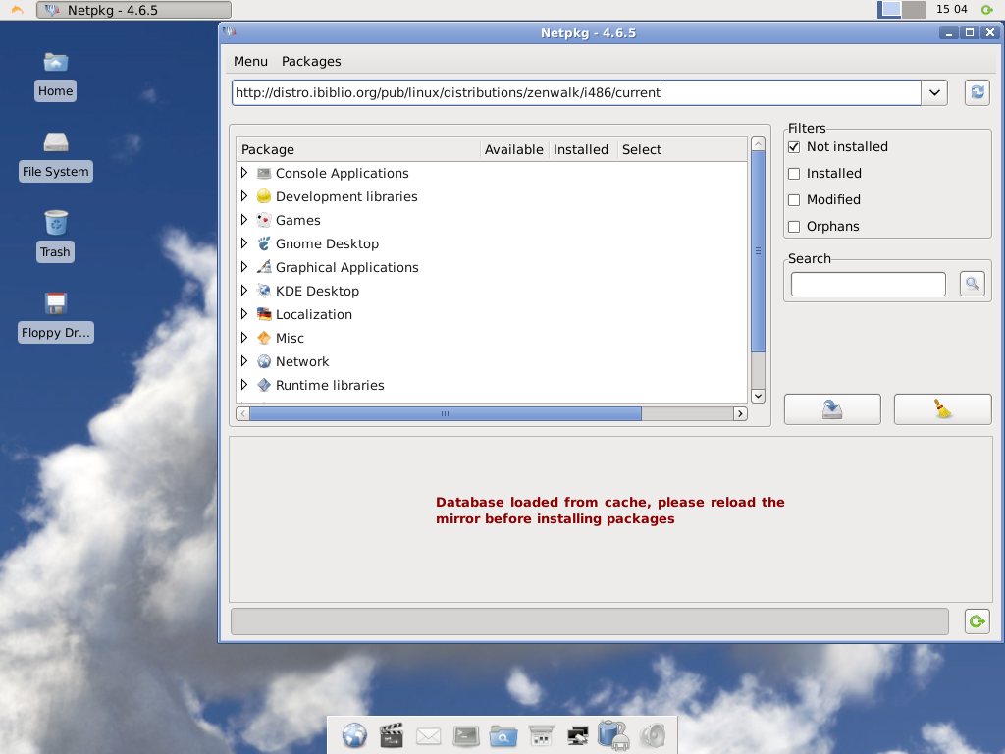Viewport: 1005px width, 754px height.
Task: Expand the KDE Desktop category
Action: pyautogui.click(x=244, y=291)
